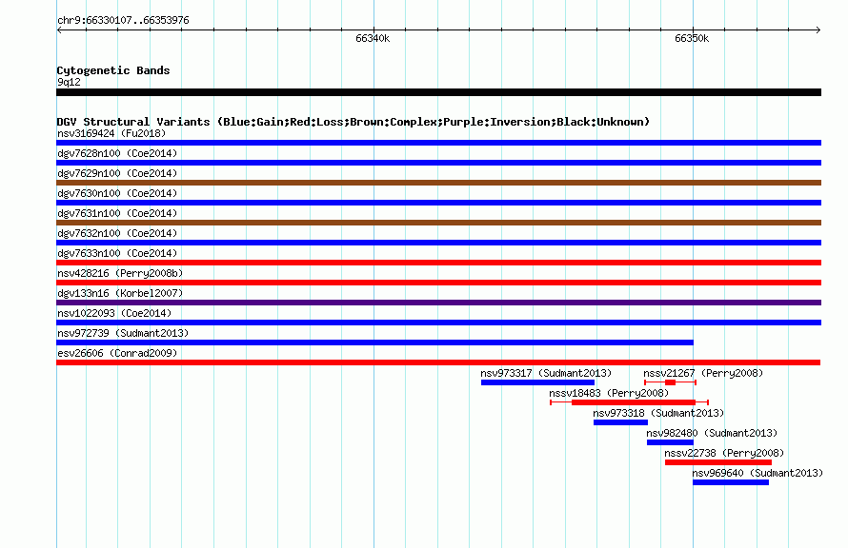Click the ruler's left arrow end
This screenshot has height=548, width=848.
pyautogui.click(x=59, y=29)
